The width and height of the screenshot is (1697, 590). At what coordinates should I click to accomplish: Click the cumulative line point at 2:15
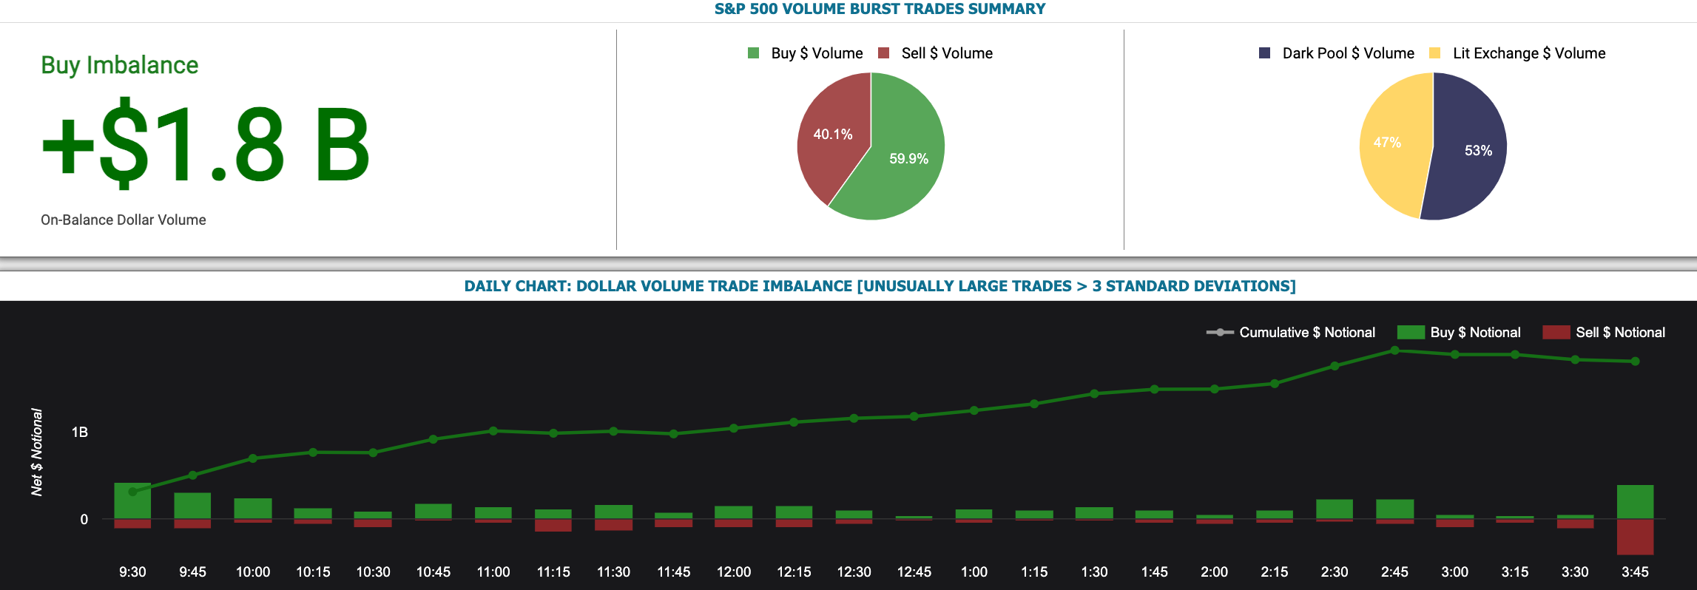click(1275, 384)
